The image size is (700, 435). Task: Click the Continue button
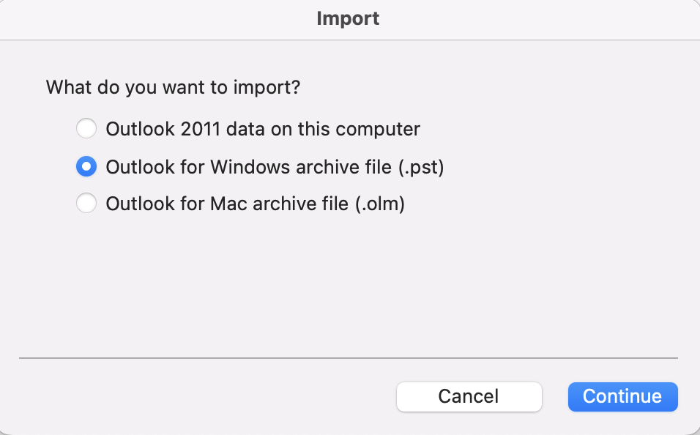622,396
